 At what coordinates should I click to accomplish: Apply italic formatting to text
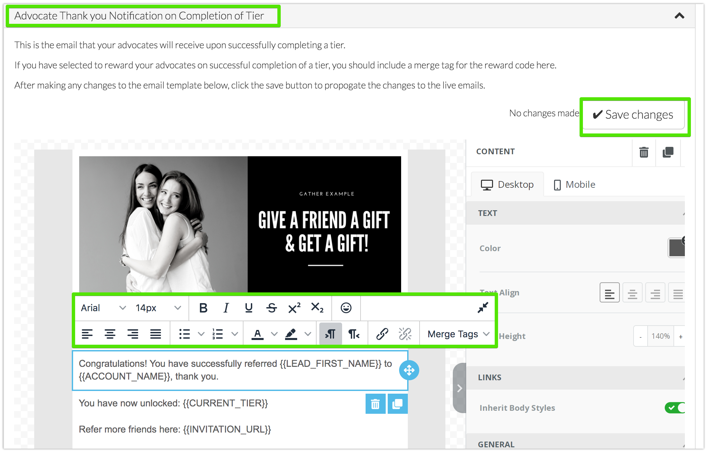[226, 308]
